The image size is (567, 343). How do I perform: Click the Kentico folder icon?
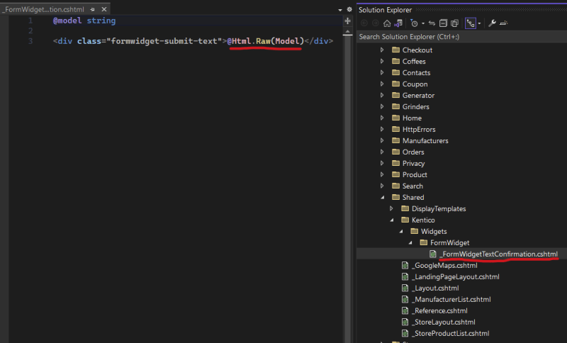[x=405, y=220]
